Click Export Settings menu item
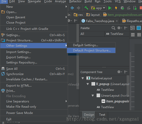142x124 pixels. 34,57
